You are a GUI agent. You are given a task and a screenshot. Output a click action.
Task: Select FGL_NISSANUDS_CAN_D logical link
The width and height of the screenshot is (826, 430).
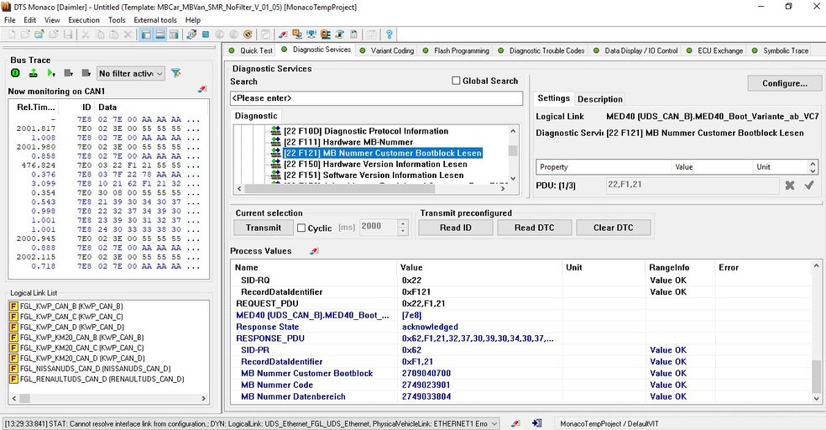(x=96, y=369)
